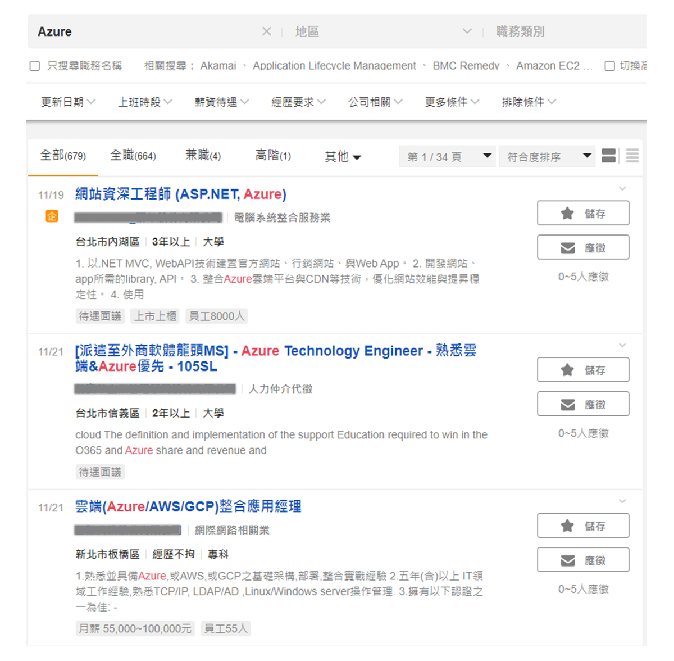Viewport: 674px width, 661px height.
Task: Clear the Azure search keyword with X
Action: [267, 31]
